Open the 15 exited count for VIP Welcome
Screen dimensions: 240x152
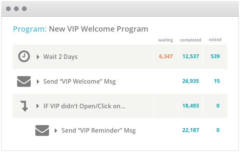pos(217,81)
